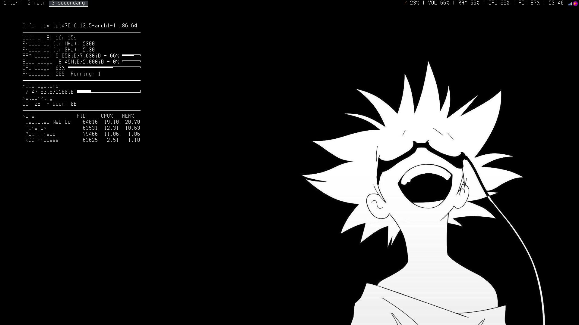Select the active 3:secondary workspace
This screenshot has height=325, width=579.
click(68, 3)
